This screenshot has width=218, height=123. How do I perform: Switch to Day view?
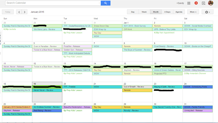[133, 12]
